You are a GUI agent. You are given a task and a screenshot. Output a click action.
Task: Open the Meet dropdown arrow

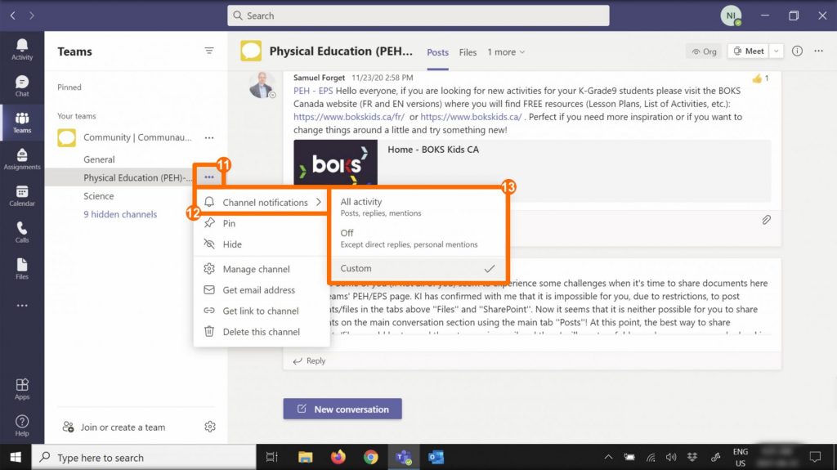[x=777, y=51]
